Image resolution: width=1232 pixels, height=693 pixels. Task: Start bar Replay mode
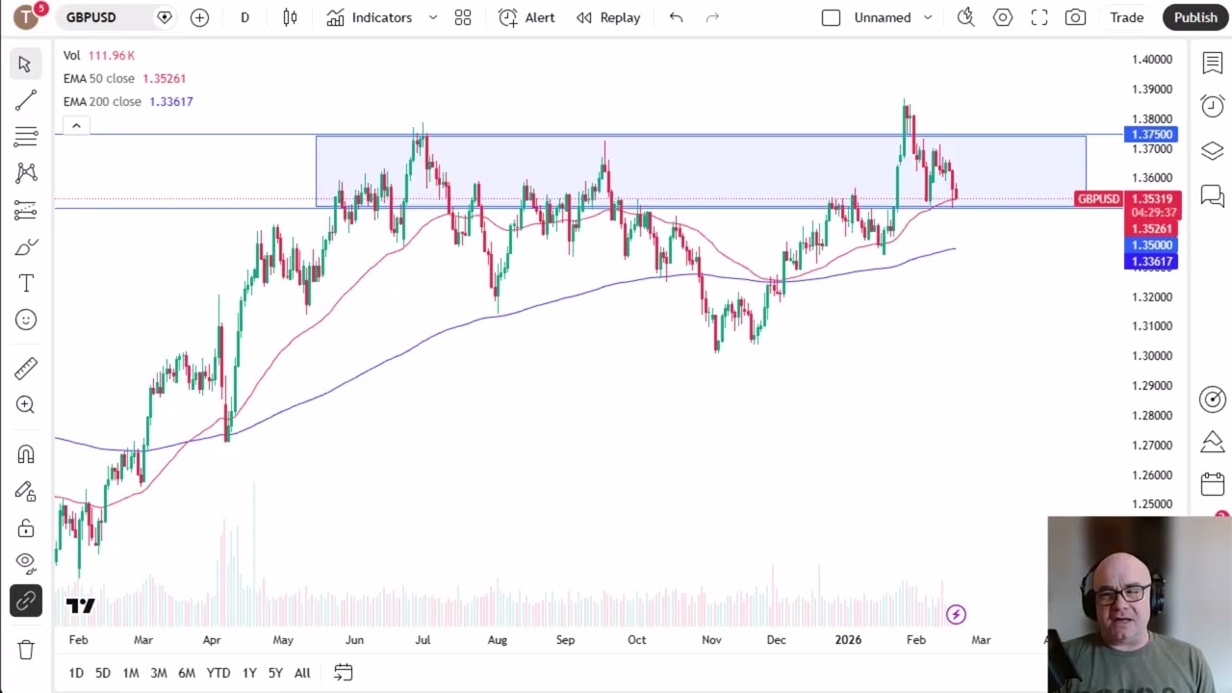tap(608, 17)
